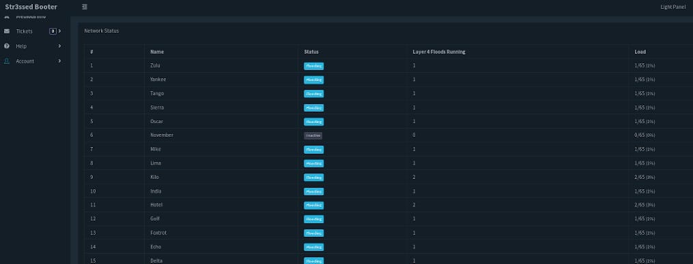Viewport: 693px width, 264px height.
Task: Click the floods count 1 in Sierra row
Action: click(414, 107)
